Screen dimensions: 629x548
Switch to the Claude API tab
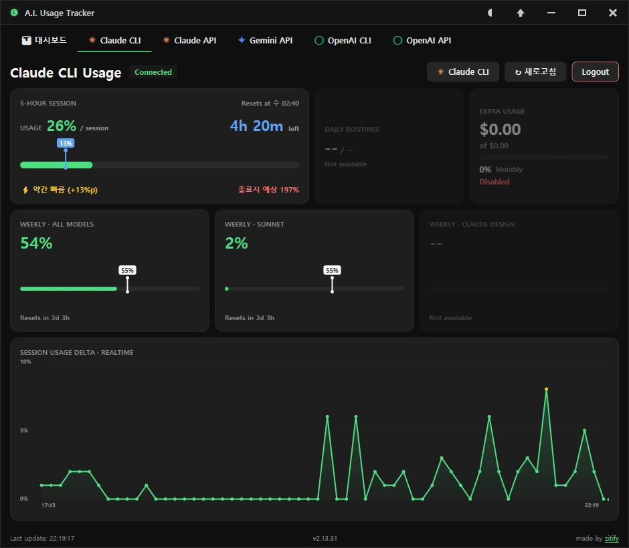pos(189,41)
